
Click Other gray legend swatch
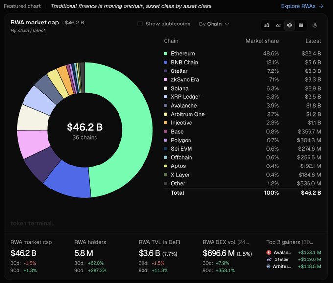[166, 183]
